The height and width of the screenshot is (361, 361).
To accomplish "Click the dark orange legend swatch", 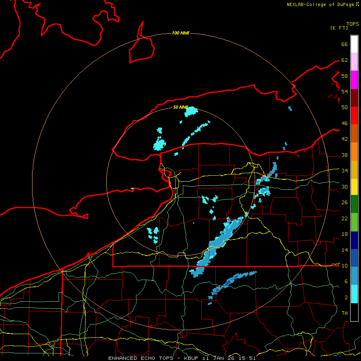I will [x=354, y=134].
